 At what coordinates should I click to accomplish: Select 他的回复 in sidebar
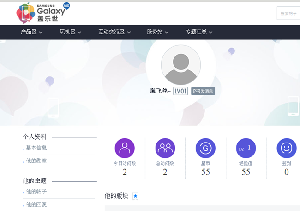click(36, 205)
